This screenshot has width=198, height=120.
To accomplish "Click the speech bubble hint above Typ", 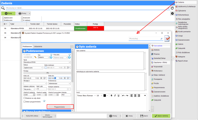I will click(x=51, y=55).
